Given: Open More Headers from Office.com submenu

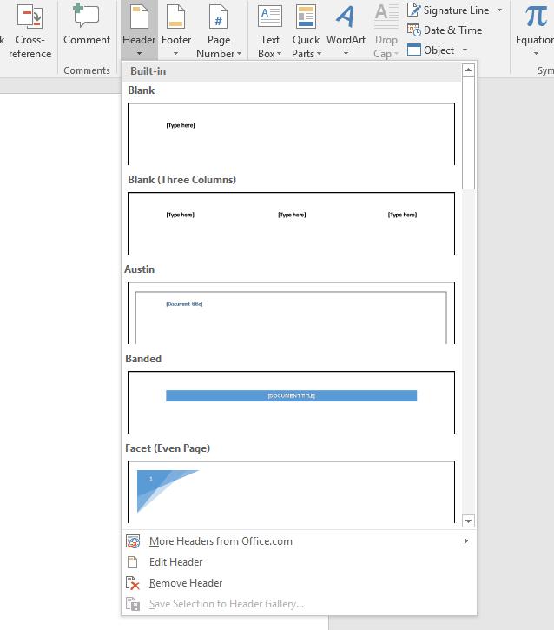Looking at the screenshot, I should pyautogui.click(x=299, y=541).
